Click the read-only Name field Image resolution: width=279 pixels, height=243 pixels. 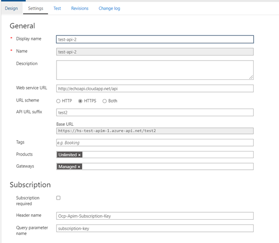(x=155, y=52)
